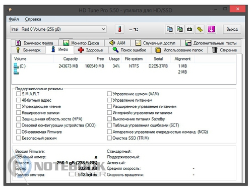The width and height of the screenshot is (252, 190).
Task: Switch to the Бенчмарк файла tab
Action: click(x=35, y=43)
